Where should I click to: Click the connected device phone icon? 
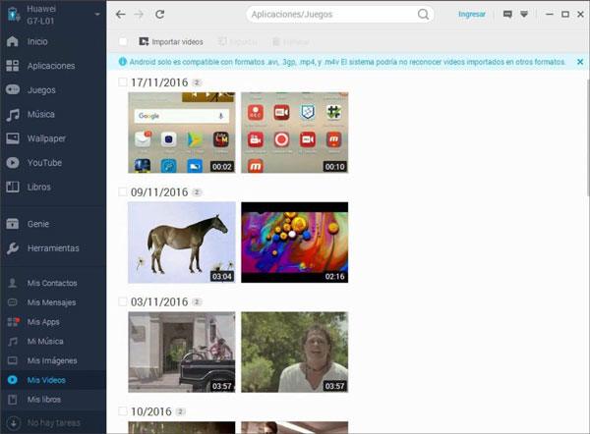click(13, 15)
